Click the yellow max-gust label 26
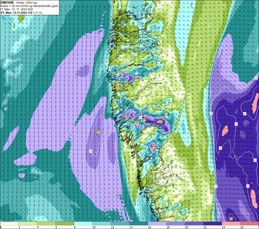Screen dimensions: 259x229 135,122
